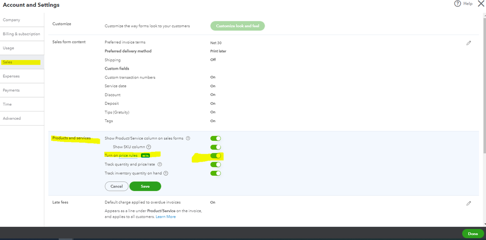This screenshot has height=240, width=486.
Task: Edit Late fees section with pencil icon
Action: click(x=468, y=203)
